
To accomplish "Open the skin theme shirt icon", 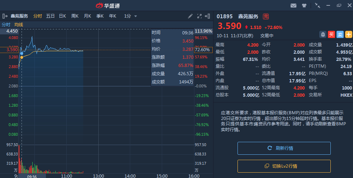I will [x=304, y=5].
